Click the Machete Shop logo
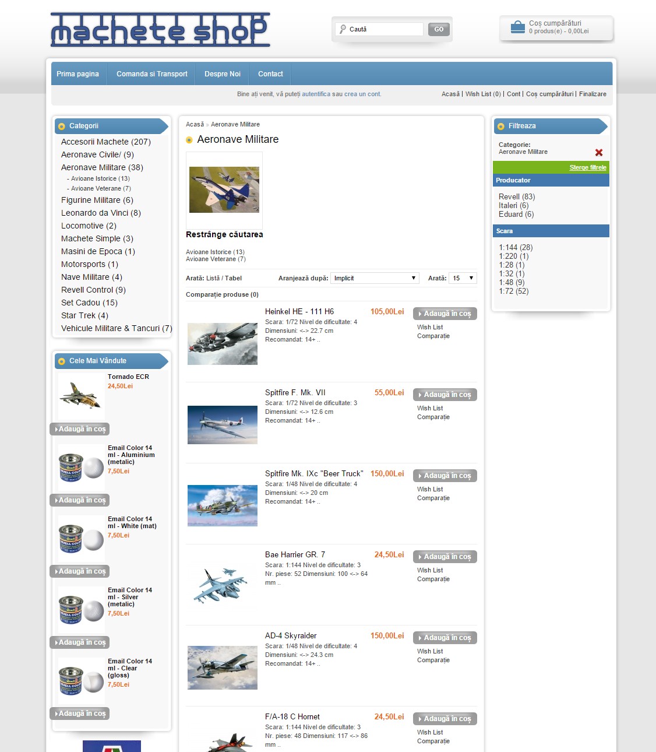This screenshot has height=752, width=656. pos(160,30)
